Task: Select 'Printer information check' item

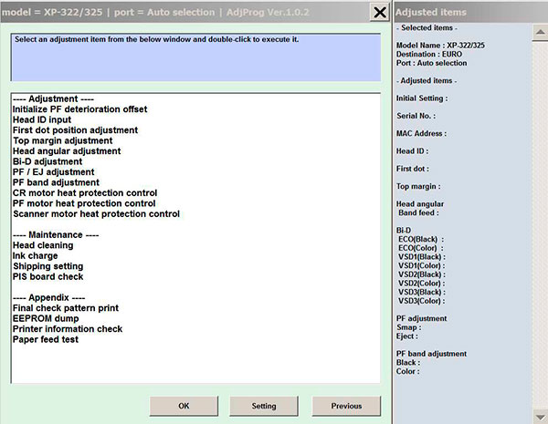Action: [68, 329]
